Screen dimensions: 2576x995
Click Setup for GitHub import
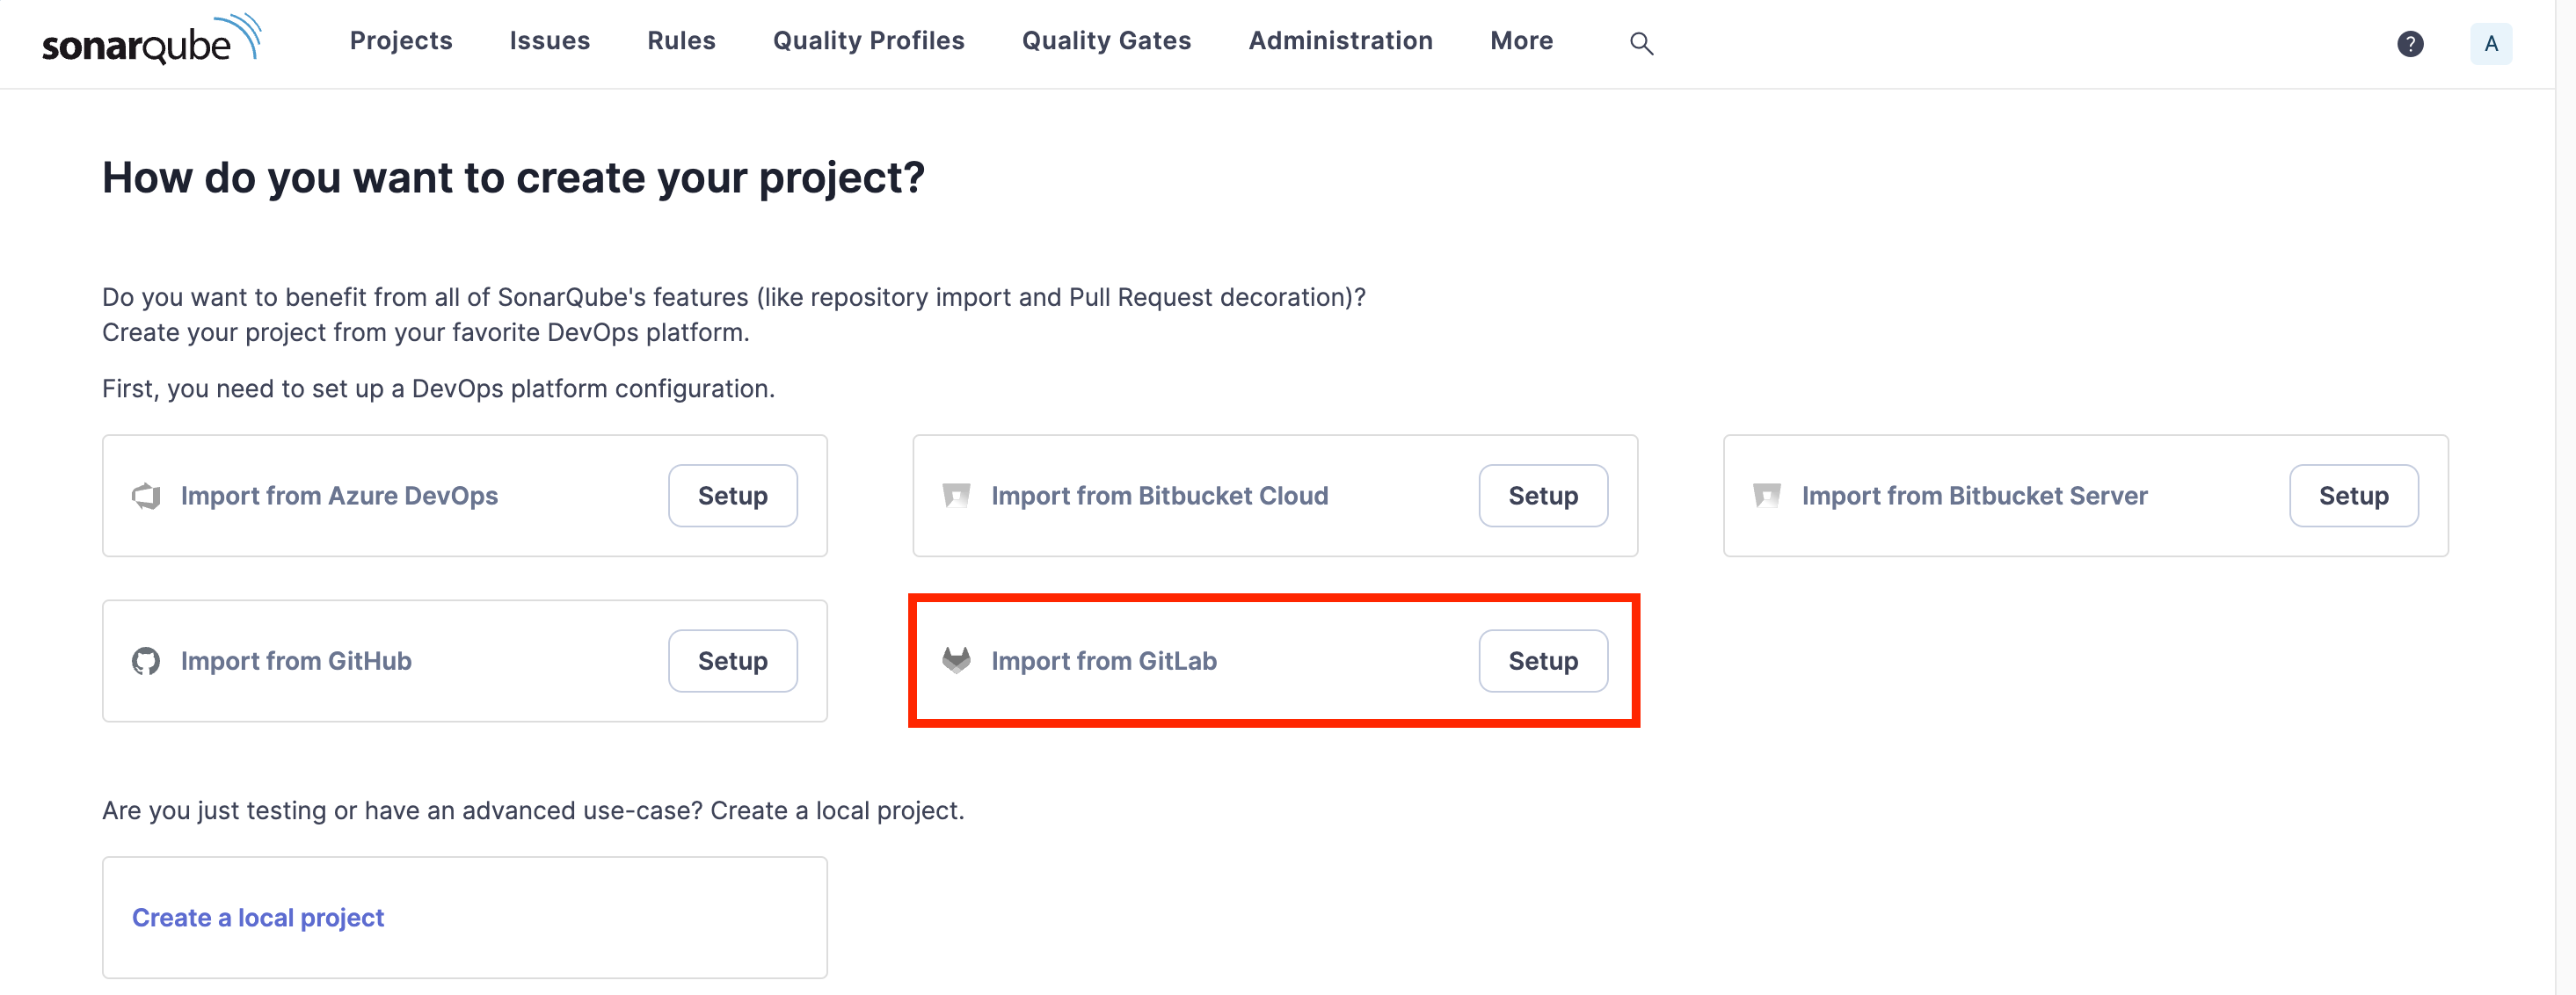[x=733, y=661]
